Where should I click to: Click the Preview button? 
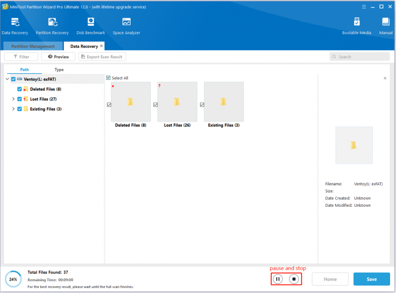(x=58, y=57)
